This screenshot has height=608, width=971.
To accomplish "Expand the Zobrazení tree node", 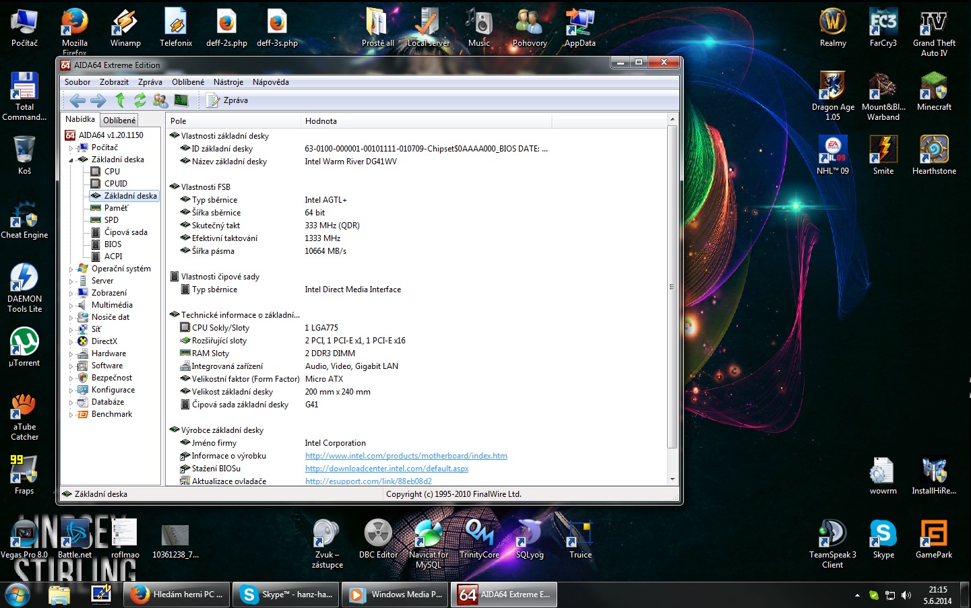I will coord(71,293).
